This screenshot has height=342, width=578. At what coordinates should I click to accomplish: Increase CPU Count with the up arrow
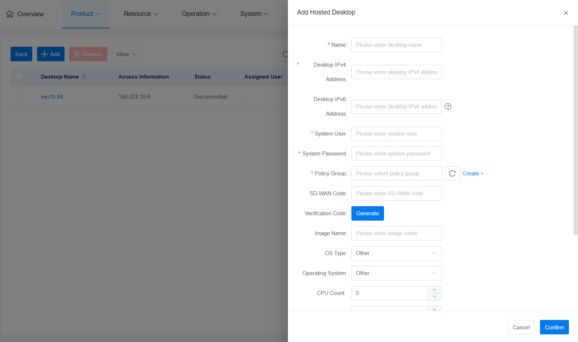click(434, 290)
